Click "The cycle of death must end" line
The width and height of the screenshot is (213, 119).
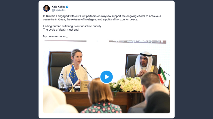point(61,30)
